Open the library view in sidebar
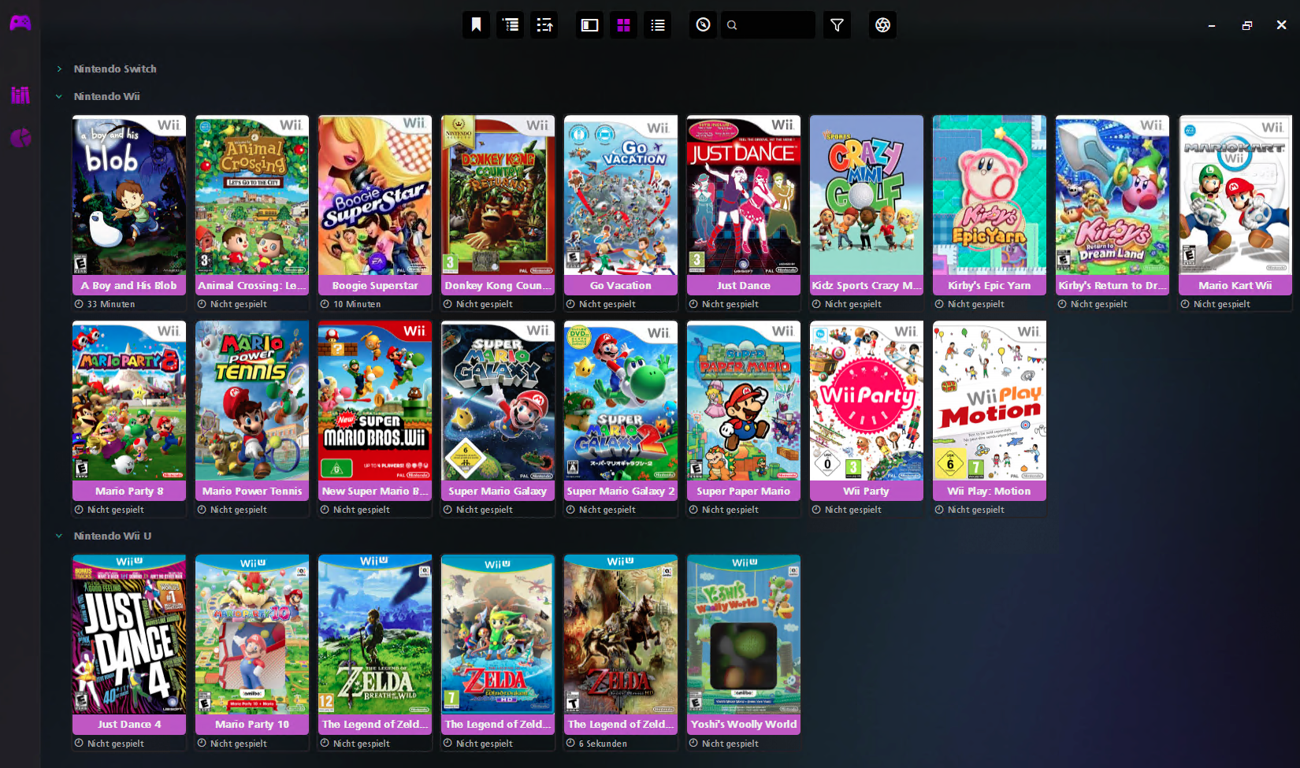The width and height of the screenshot is (1300, 768). (20, 95)
